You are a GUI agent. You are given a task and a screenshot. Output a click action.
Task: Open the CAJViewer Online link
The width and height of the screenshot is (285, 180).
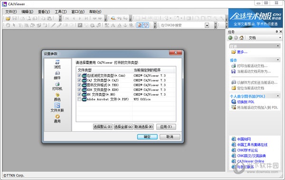pos(251,161)
